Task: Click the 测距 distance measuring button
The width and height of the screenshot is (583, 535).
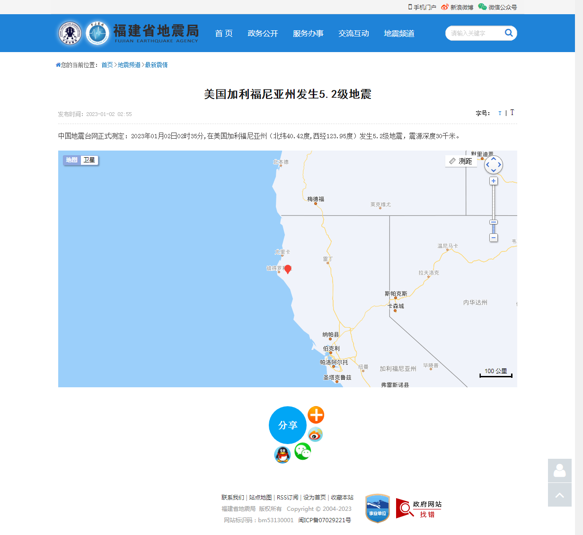Action: point(461,161)
